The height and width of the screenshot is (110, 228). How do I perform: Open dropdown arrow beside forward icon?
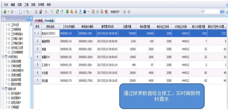click(x=16, y=12)
